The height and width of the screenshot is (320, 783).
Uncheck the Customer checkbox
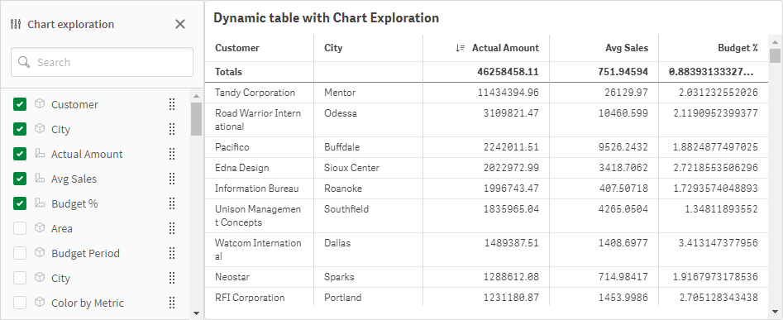click(x=20, y=104)
